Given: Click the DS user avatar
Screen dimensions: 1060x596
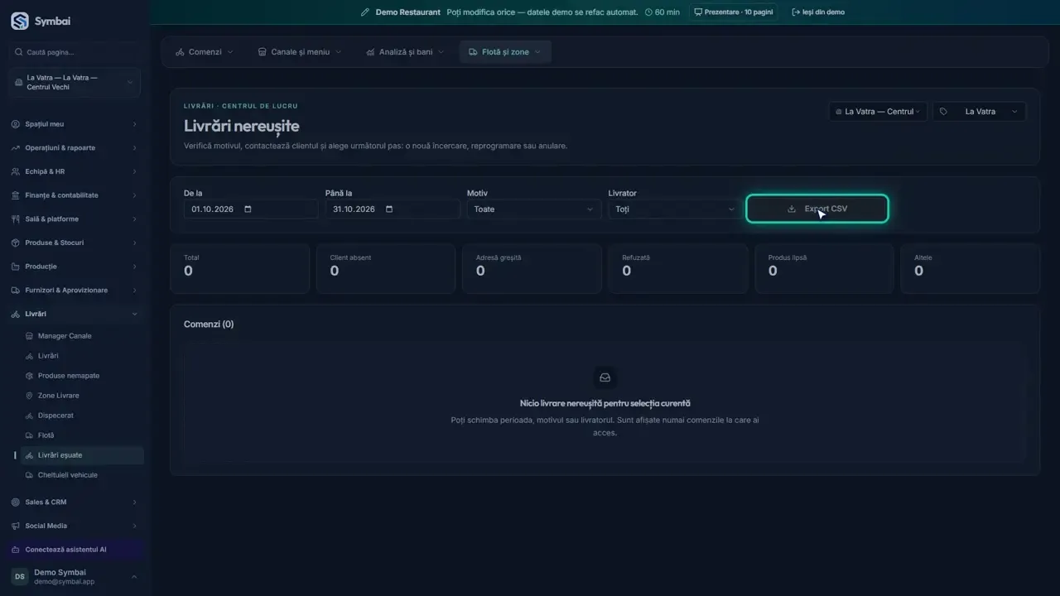Looking at the screenshot, I should 19,577.
